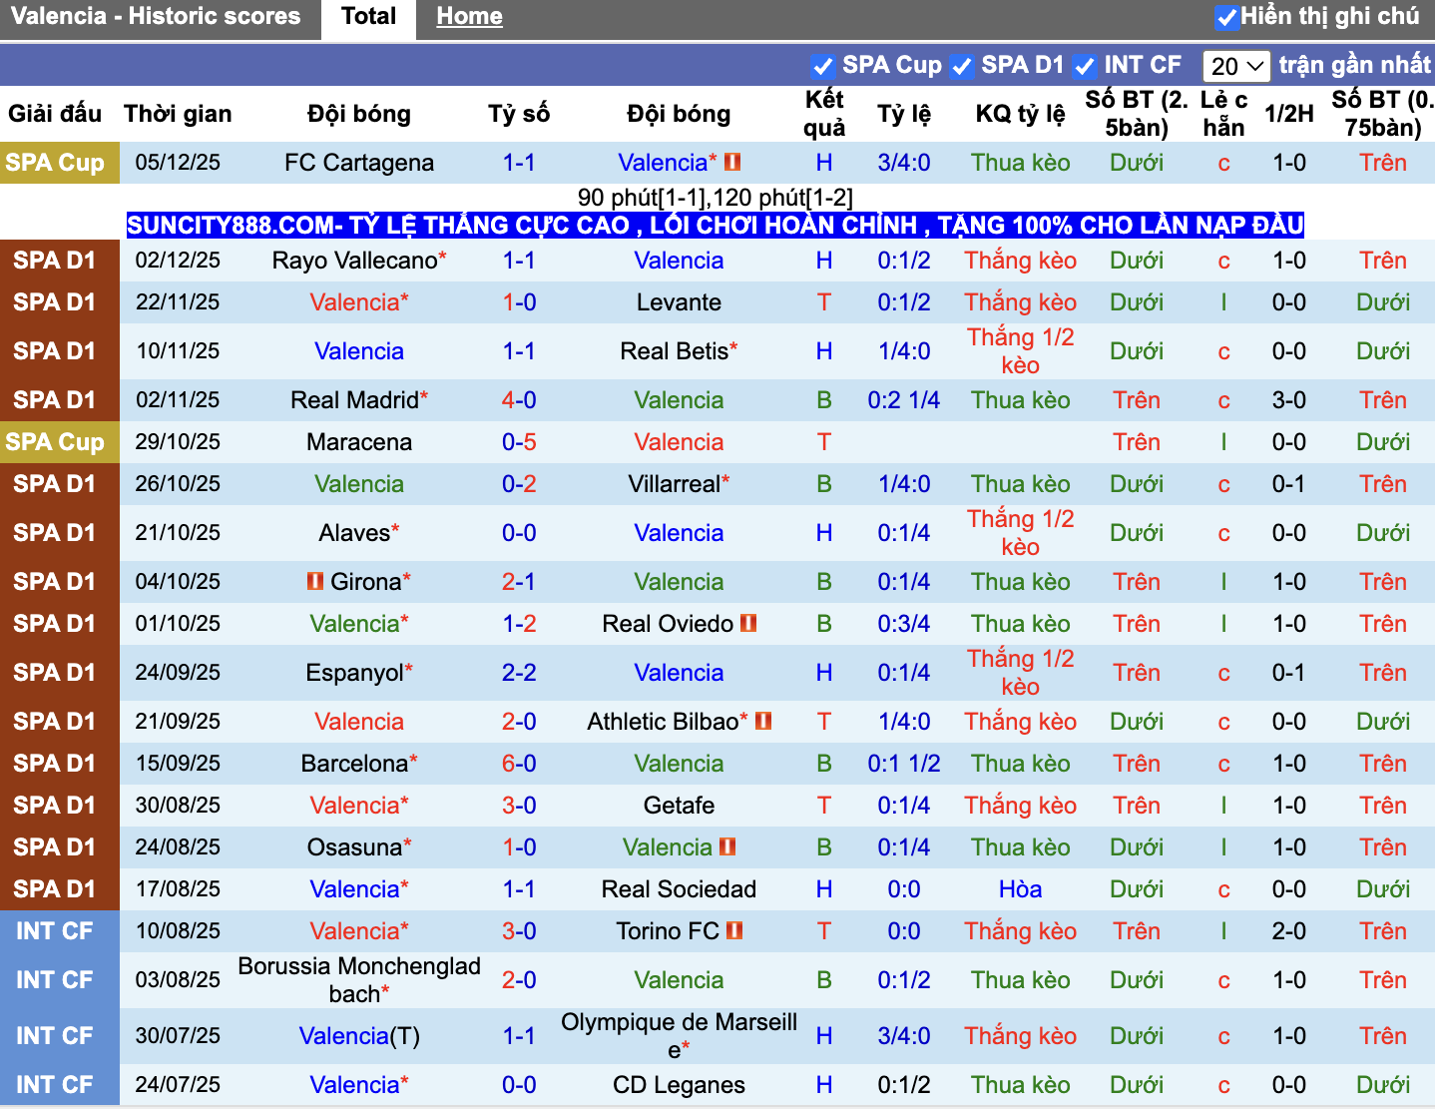Click red card icon beside Torino FC
Viewport: 1435px width, 1114px height.
point(734,930)
